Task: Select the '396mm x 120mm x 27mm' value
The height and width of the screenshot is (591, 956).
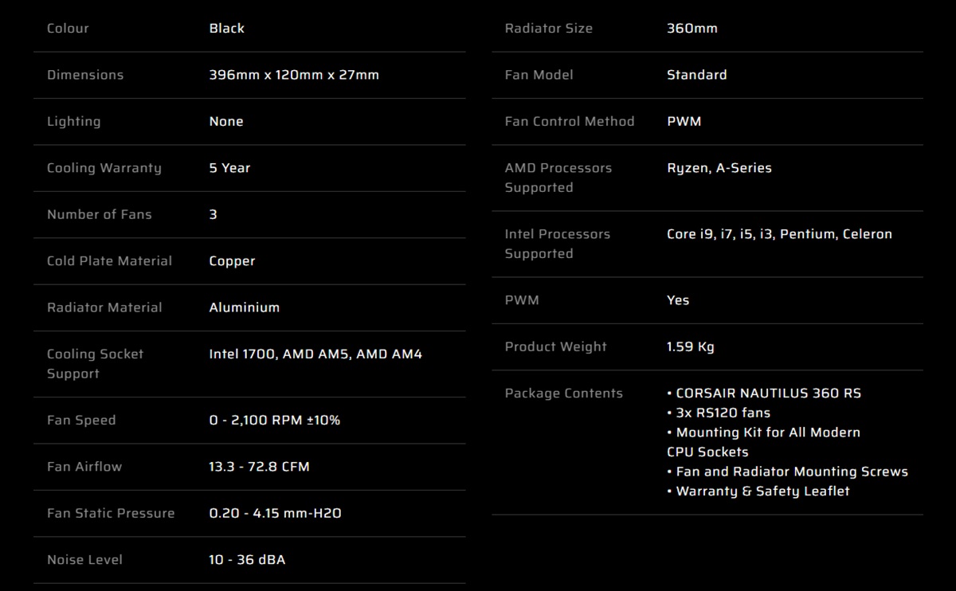Action: [294, 75]
